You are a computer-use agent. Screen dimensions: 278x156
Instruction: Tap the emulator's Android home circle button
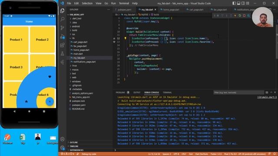pyautogui.click(x=29, y=111)
